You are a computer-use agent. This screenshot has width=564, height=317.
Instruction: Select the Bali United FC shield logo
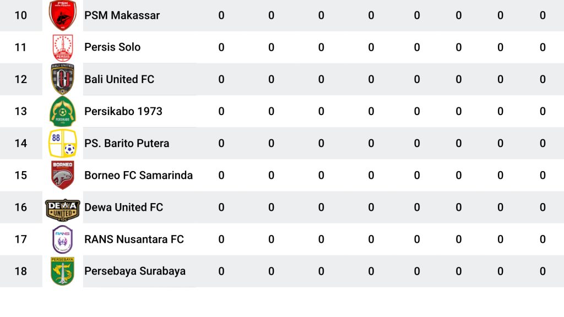tap(63, 79)
